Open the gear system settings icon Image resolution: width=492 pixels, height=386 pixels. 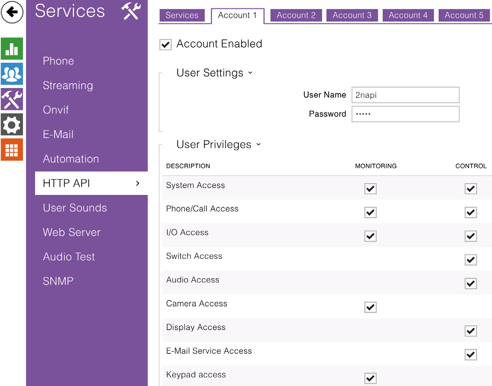coord(12,124)
